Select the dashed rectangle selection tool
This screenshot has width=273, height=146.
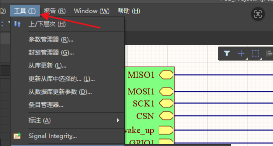click(x=256, y=53)
